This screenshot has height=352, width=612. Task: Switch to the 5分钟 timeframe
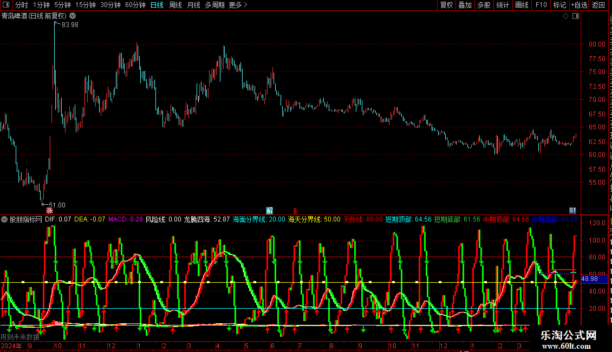click(62, 5)
